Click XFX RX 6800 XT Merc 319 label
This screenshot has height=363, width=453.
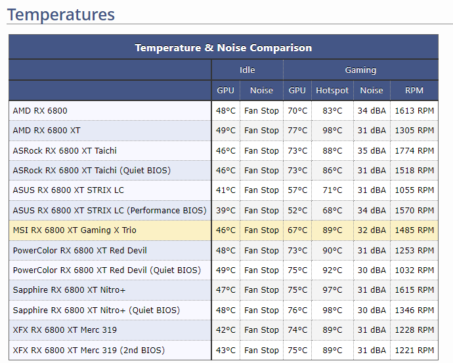pos(65,330)
